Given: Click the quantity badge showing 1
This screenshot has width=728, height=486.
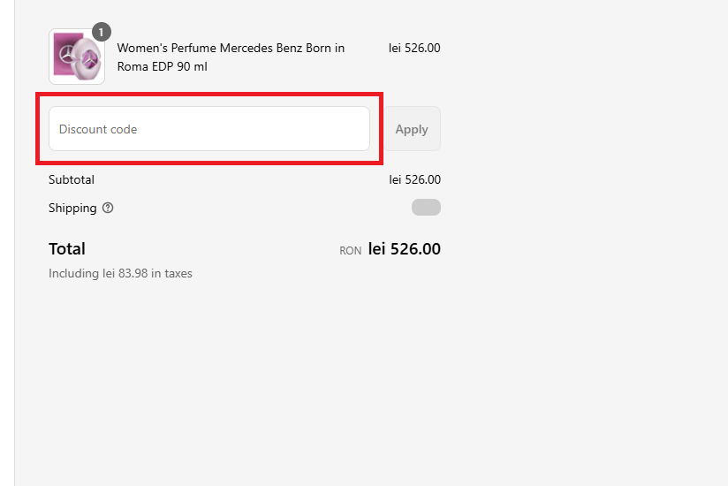Looking at the screenshot, I should coord(101,33).
